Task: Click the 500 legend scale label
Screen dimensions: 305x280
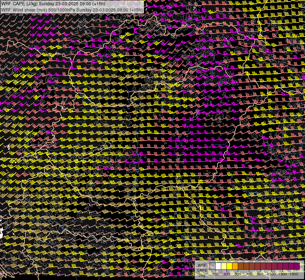Action: point(238,274)
